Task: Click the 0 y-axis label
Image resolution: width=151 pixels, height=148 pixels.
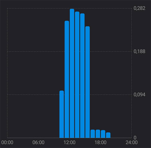Action: coord(135,138)
